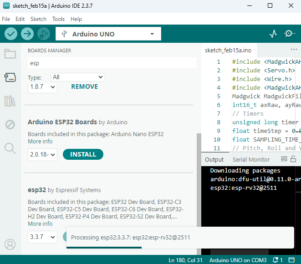Screen dimensions: 301x264
Task: Open the Serial Plotter icon
Action: pyautogui.click(x=273, y=34)
